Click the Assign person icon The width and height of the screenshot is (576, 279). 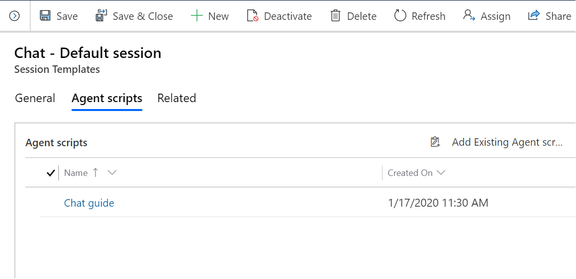(x=469, y=16)
